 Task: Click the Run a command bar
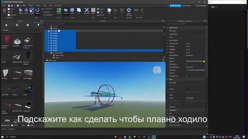click(x=104, y=129)
